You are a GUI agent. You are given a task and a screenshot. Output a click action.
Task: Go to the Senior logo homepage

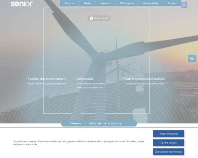point(21,4)
